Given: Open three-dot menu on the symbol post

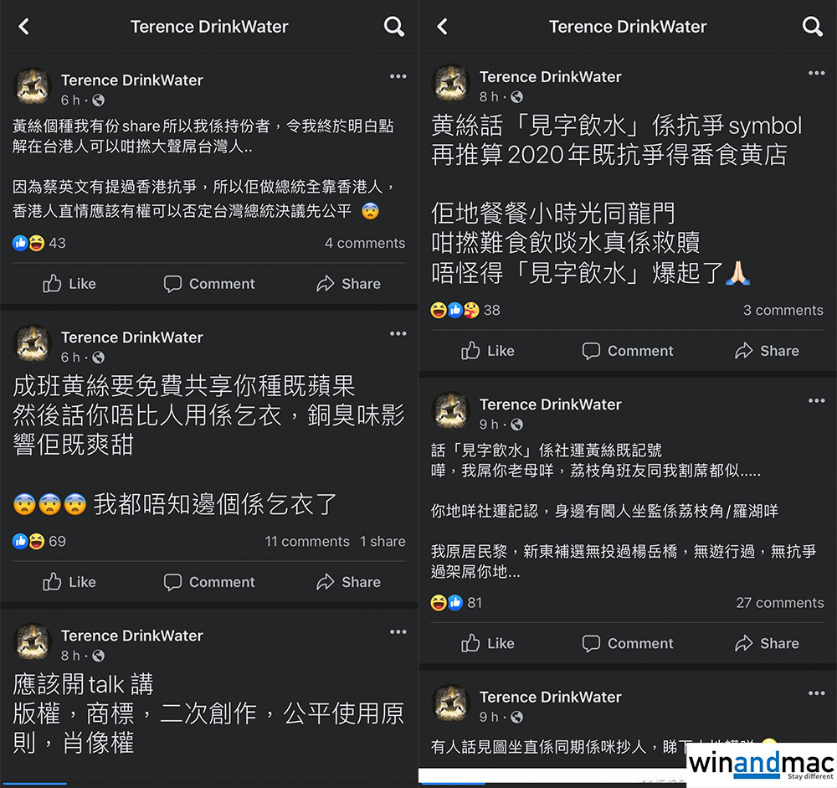Looking at the screenshot, I should (x=817, y=73).
